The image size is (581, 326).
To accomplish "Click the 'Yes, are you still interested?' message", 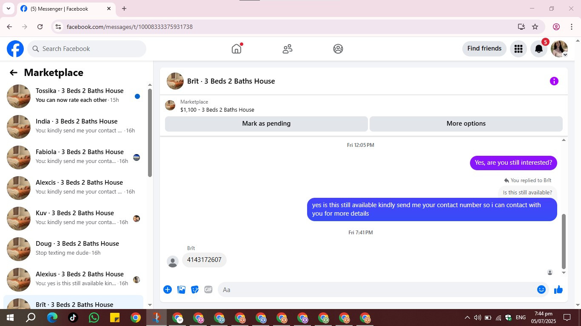I will [513, 163].
